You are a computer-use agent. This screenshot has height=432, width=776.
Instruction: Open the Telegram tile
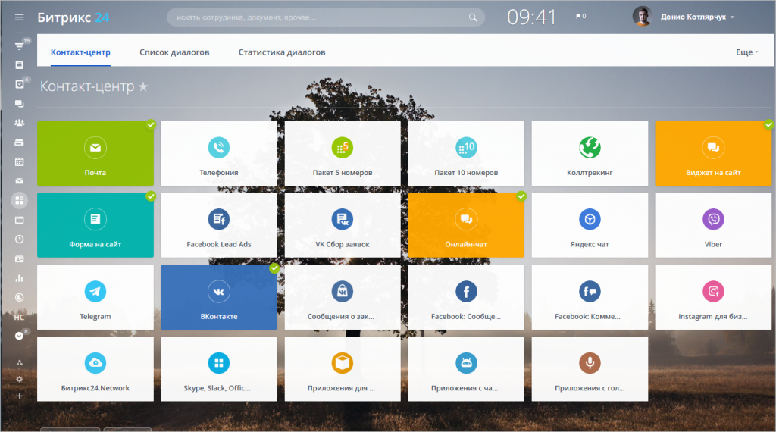click(95, 297)
